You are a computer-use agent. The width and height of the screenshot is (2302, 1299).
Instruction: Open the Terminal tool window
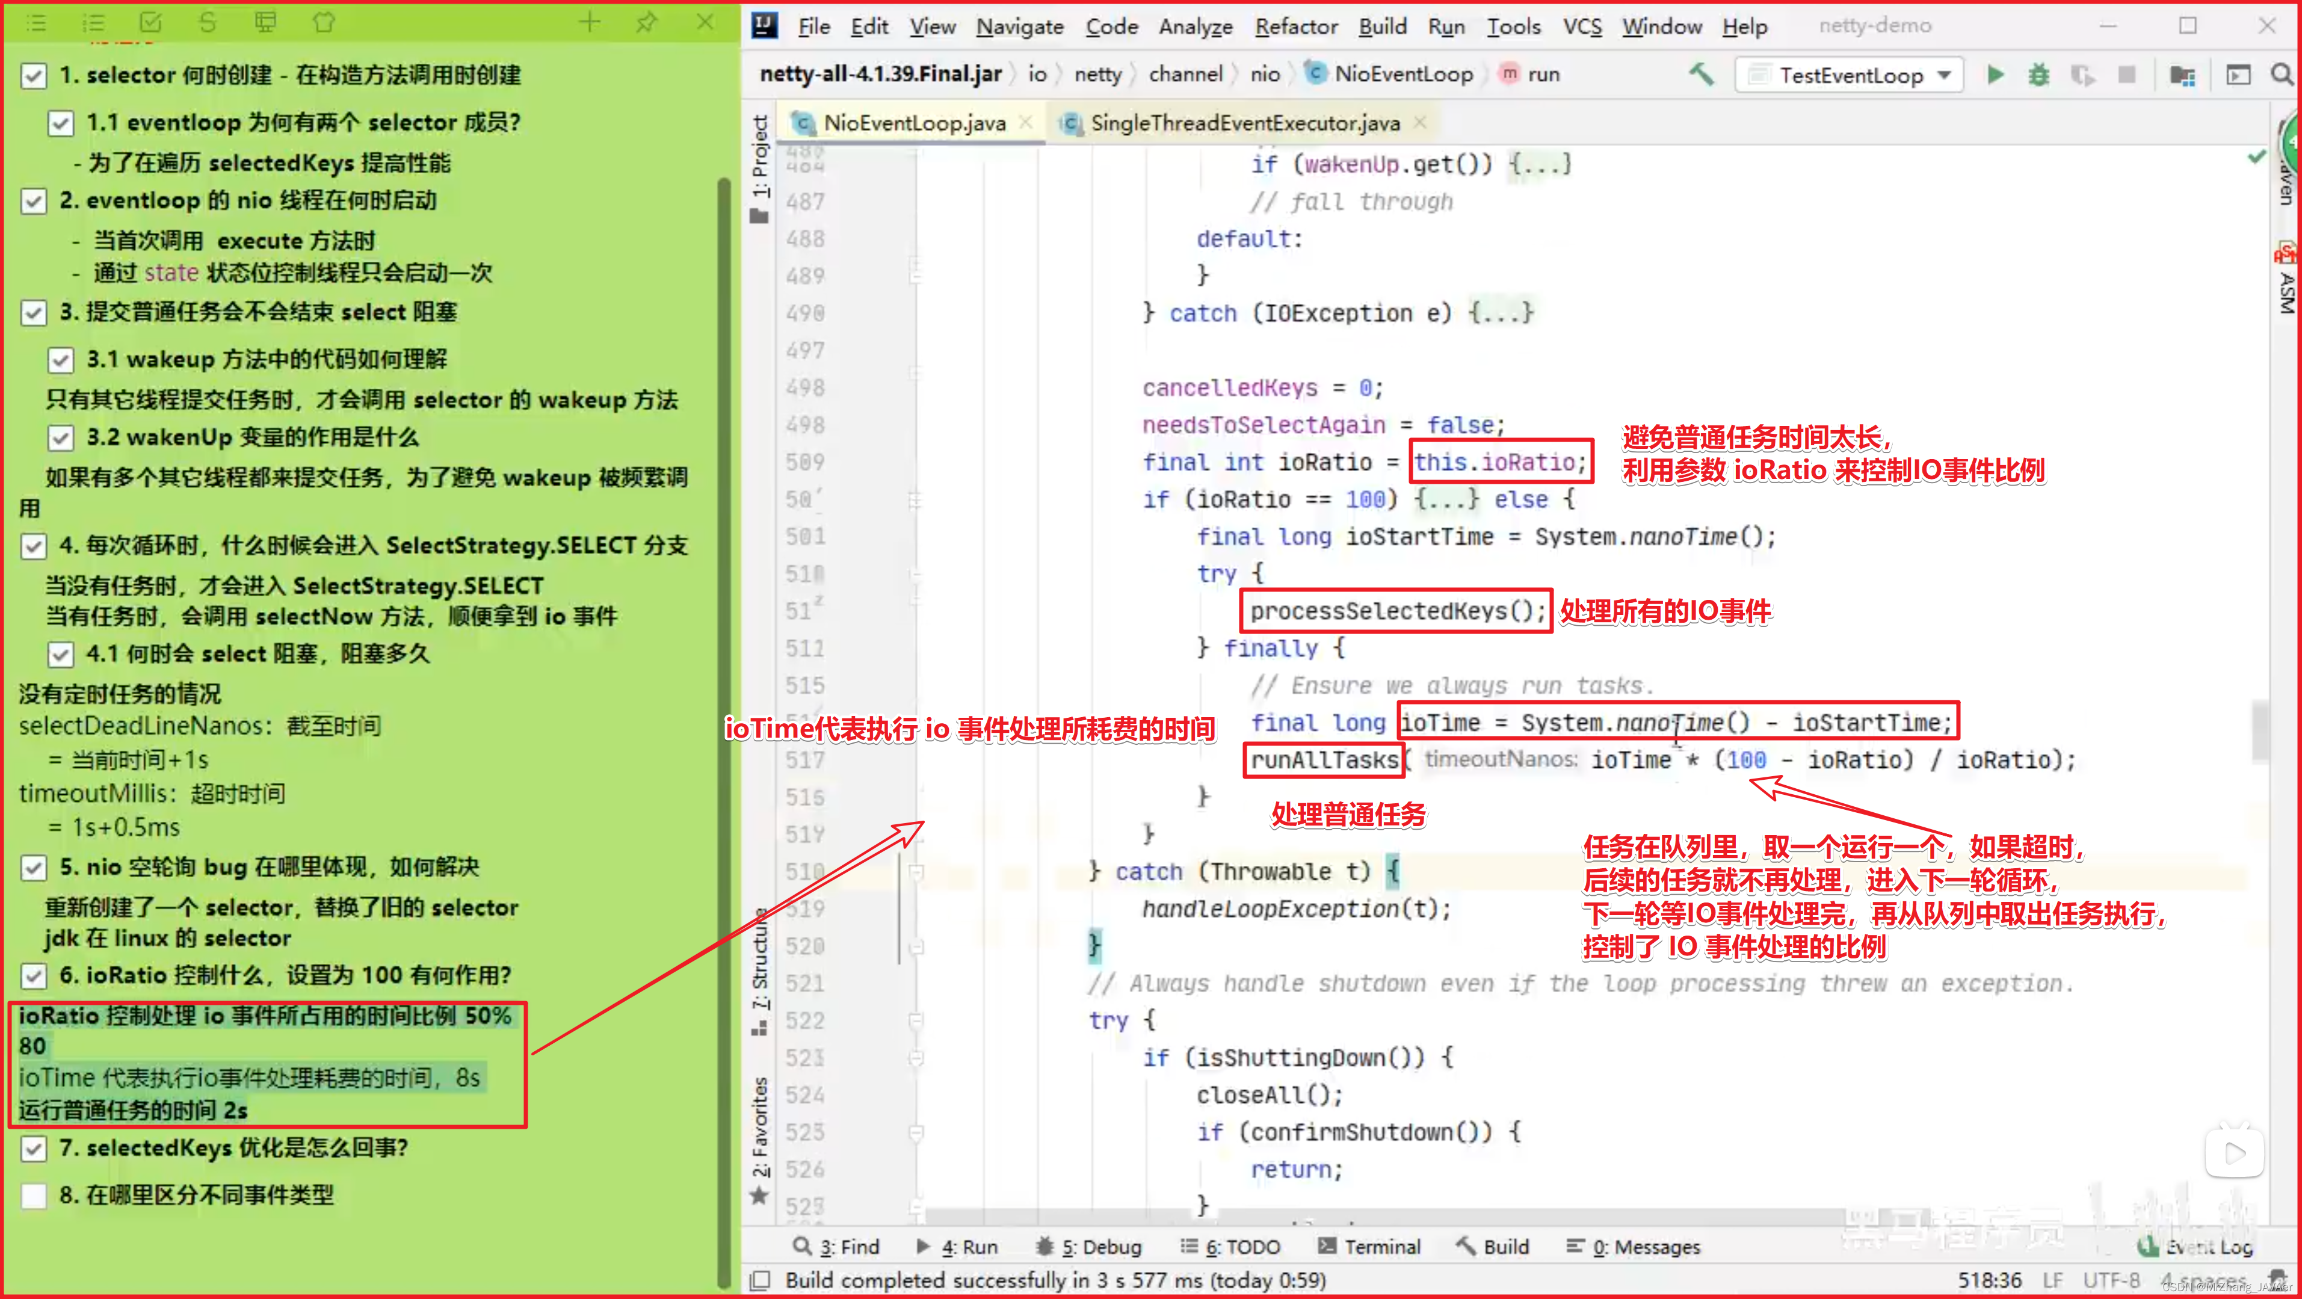click(1369, 1246)
